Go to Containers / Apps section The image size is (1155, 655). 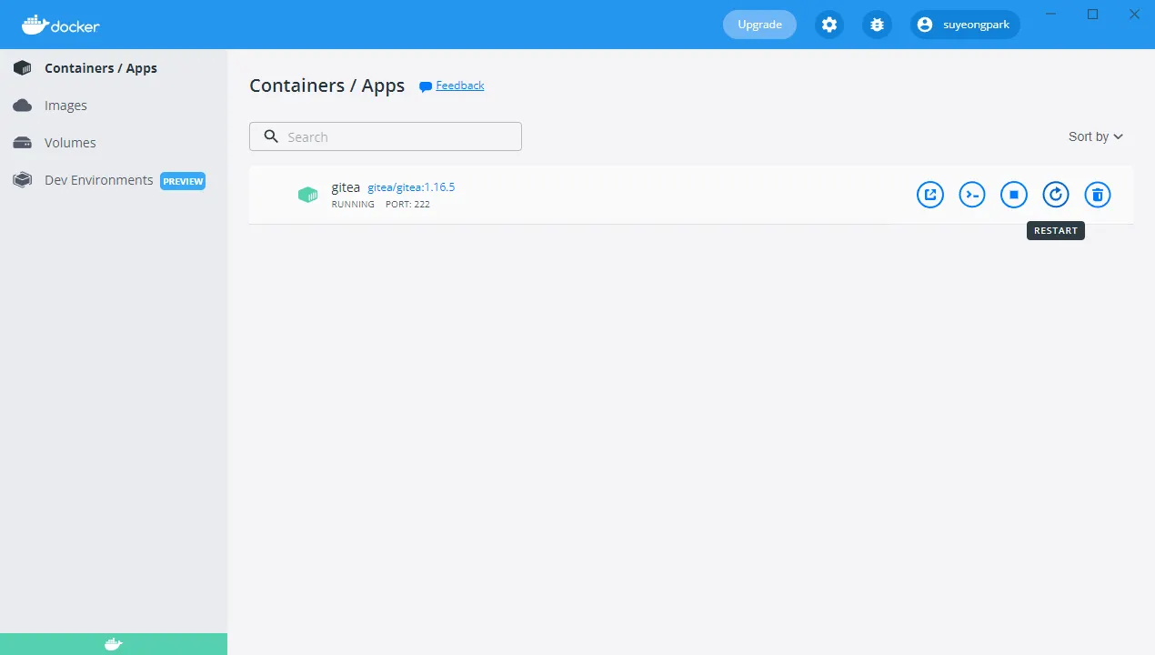pyautogui.click(x=114, y=68)
